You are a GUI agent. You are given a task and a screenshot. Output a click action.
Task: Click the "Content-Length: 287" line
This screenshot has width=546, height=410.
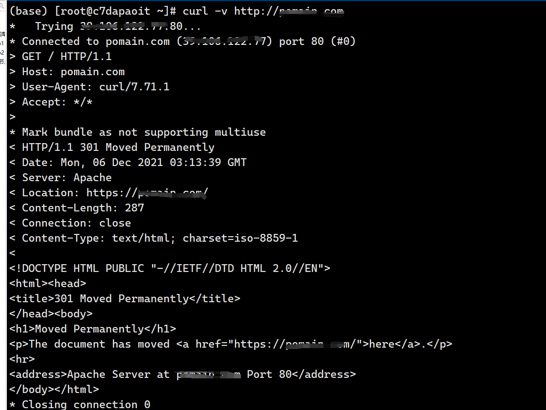pos(83,208)
